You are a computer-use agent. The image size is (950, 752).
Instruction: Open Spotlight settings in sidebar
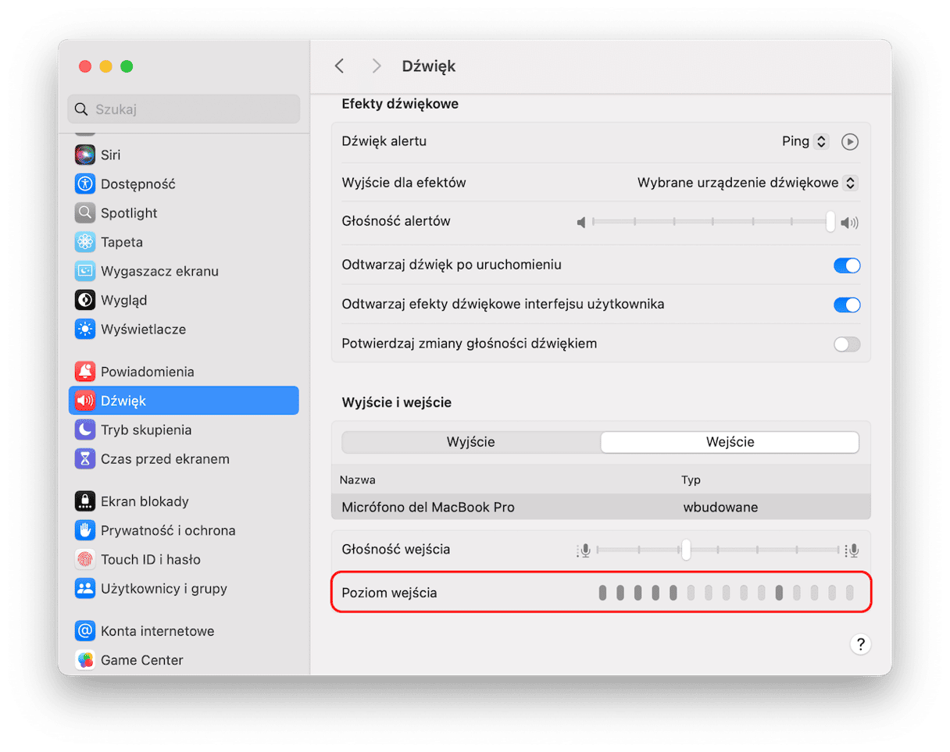(128, 213)
